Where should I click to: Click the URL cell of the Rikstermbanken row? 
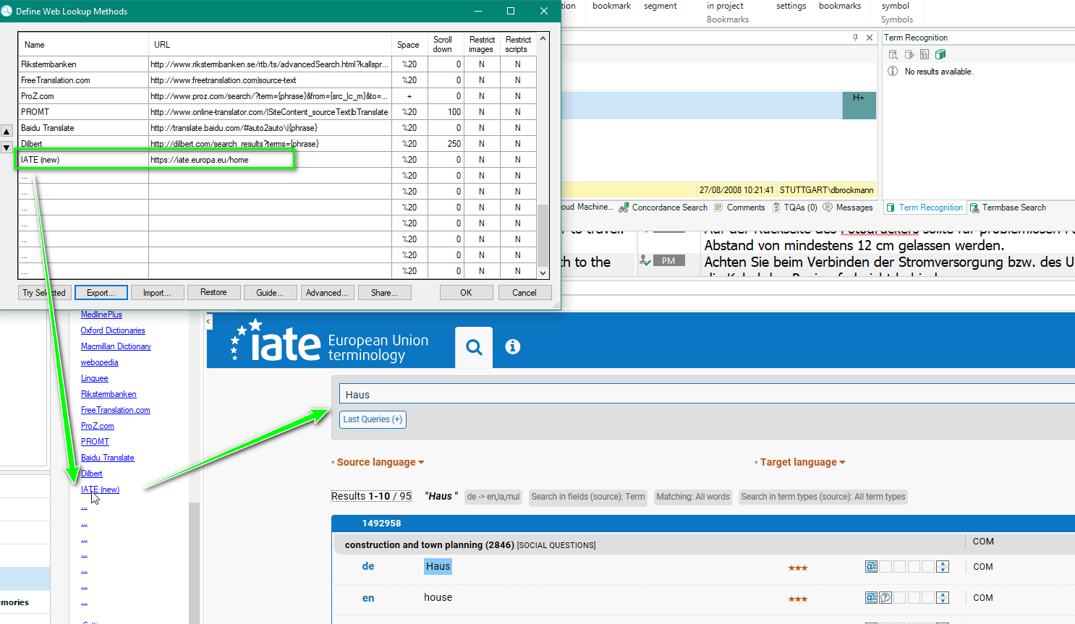pos(270,64)
